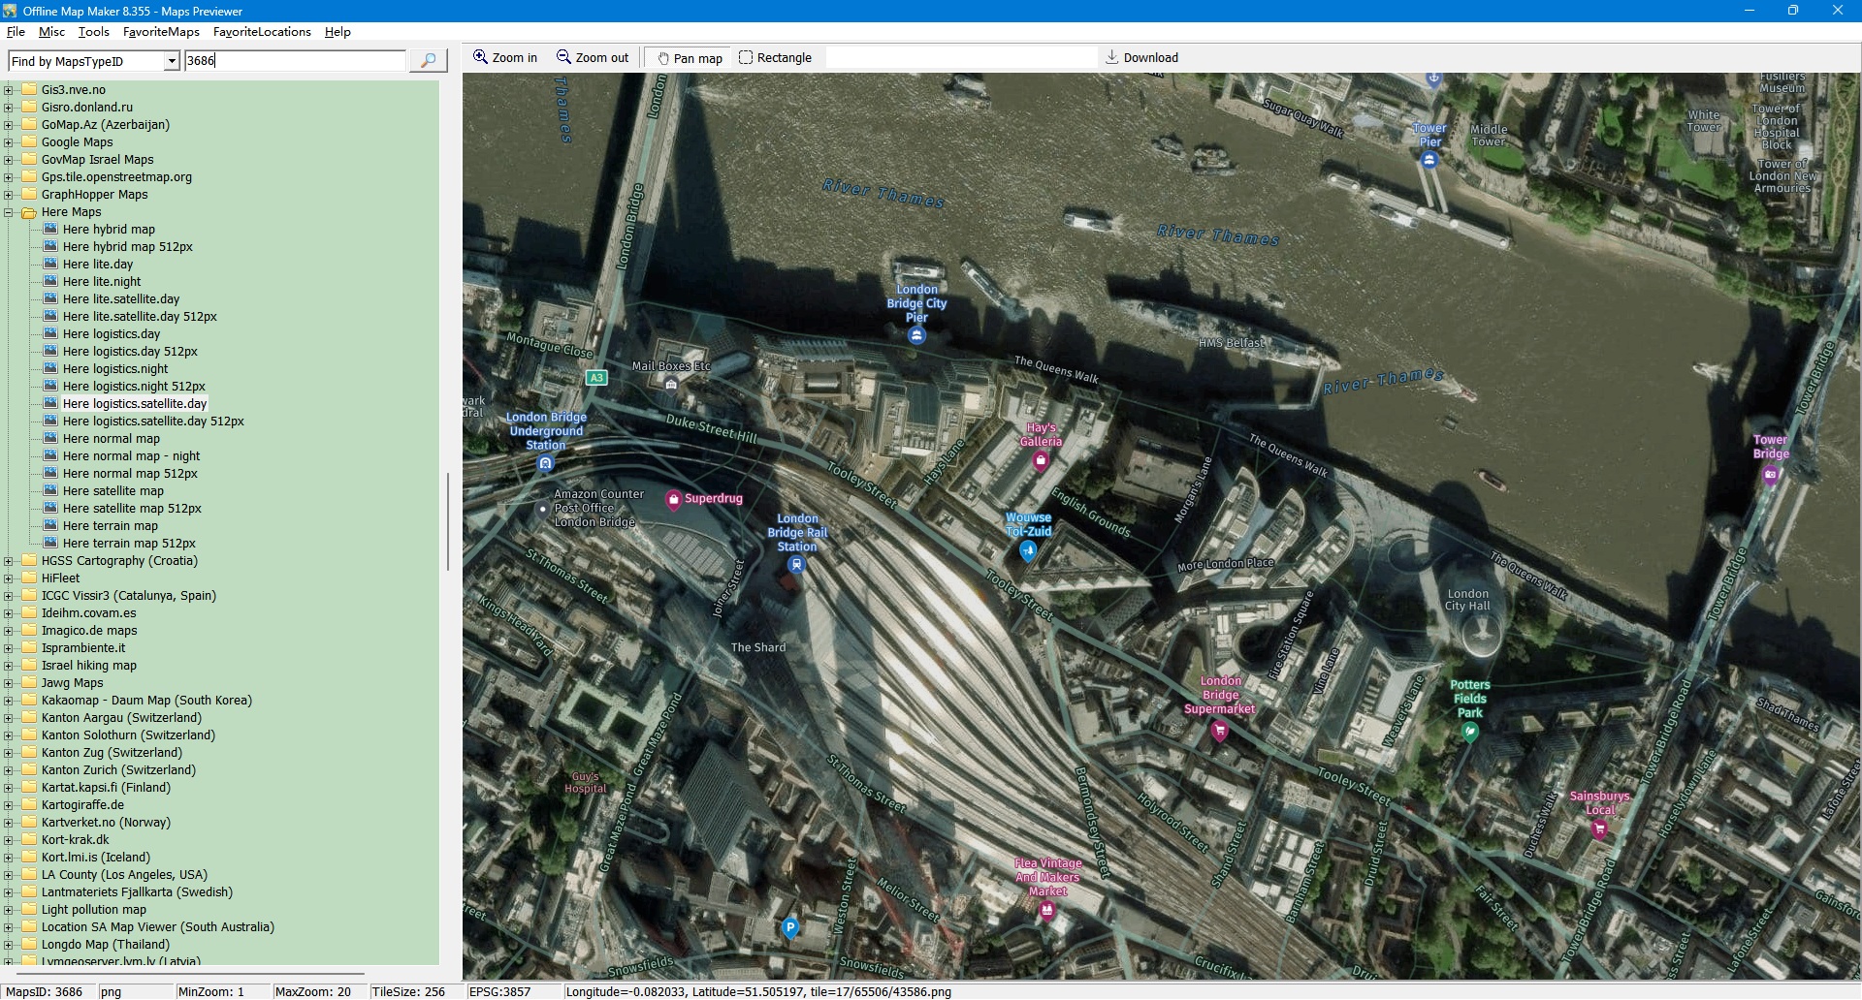
Task: Open the Tools menu
Action: coord(93,32)
